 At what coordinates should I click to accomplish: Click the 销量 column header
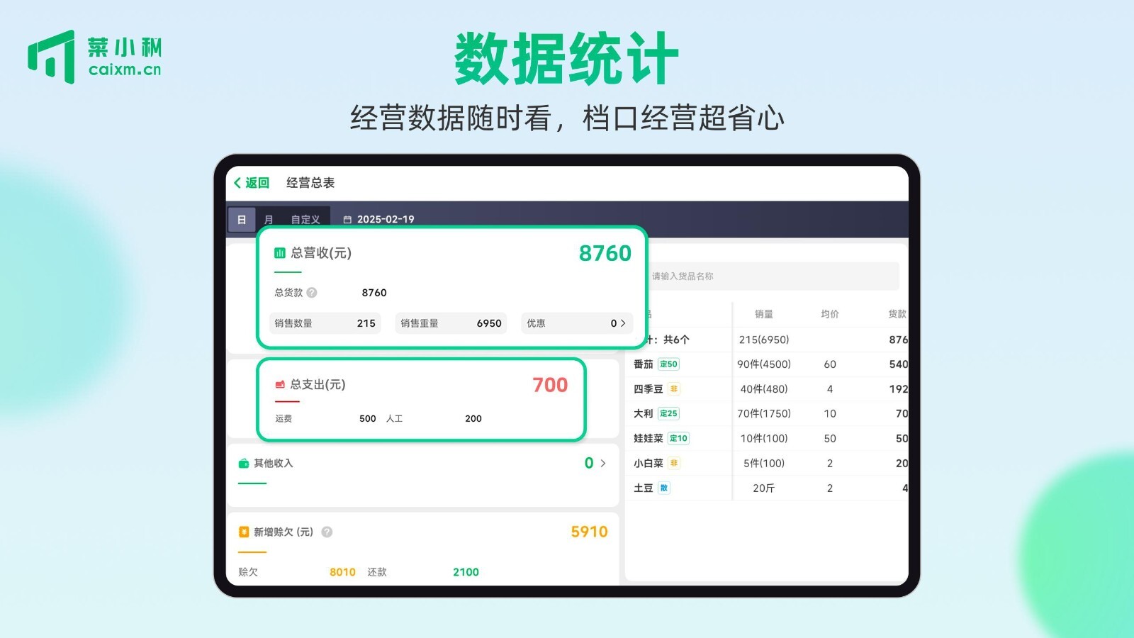[763, 314]
